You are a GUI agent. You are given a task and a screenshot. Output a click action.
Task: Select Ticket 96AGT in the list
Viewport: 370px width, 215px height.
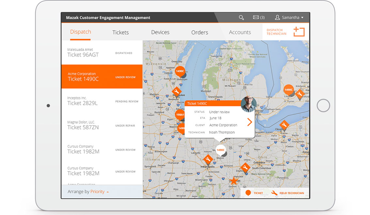102,52
